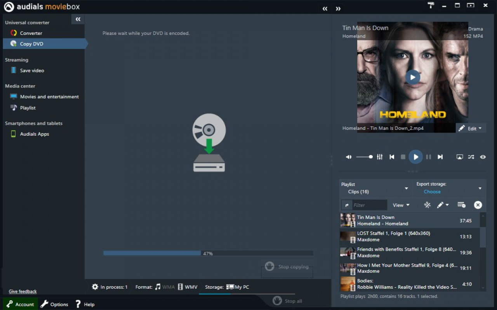Click the arrow button left of Filter
The height and width of the screenshot is (310, 497).
click(347, 205)
